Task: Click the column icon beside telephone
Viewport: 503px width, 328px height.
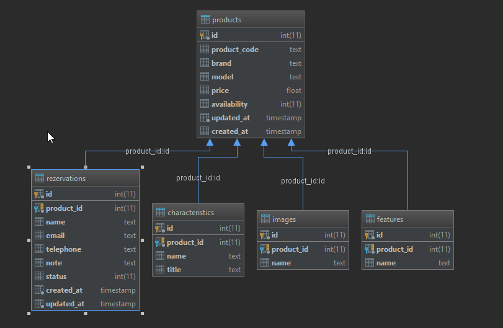Action: [x=39, y=249]
